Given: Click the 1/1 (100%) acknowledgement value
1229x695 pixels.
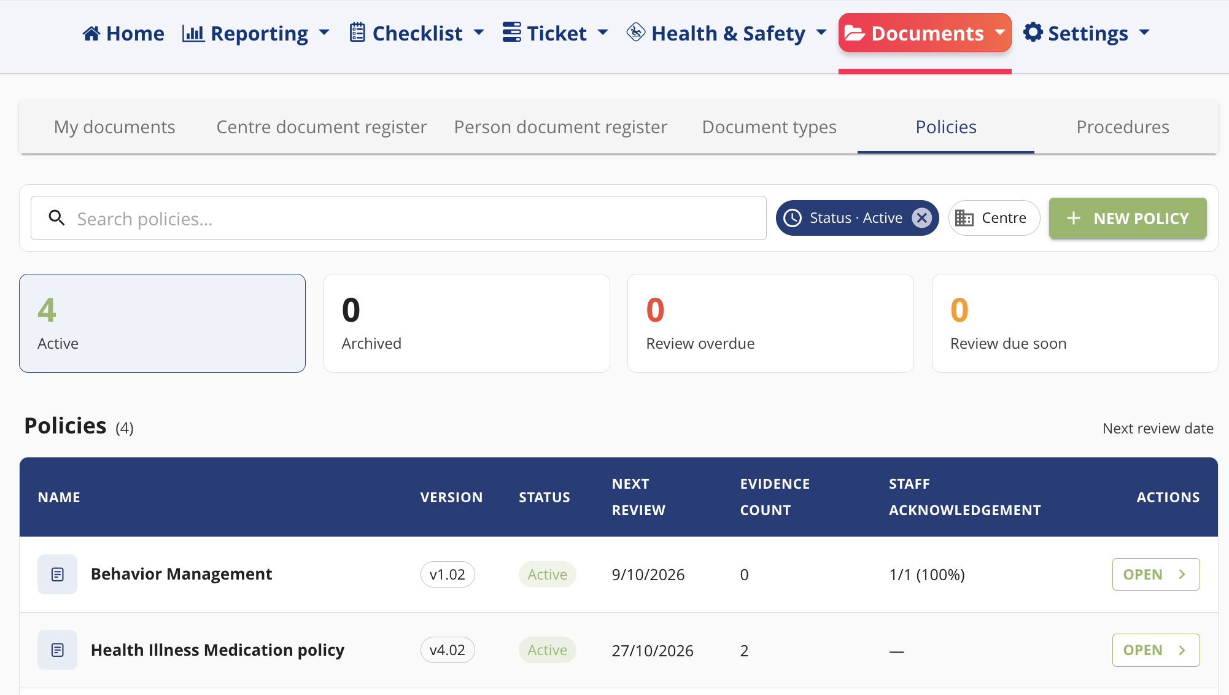Looking at the screenshot, I should point(926,575).
